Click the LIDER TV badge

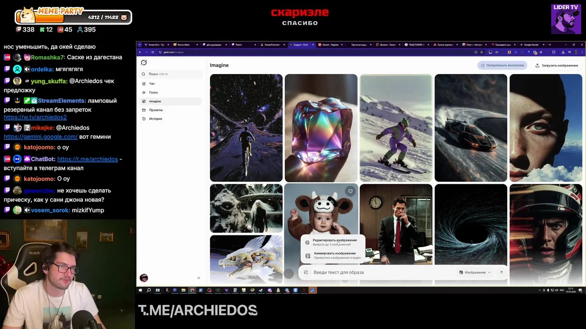[566, 19]
